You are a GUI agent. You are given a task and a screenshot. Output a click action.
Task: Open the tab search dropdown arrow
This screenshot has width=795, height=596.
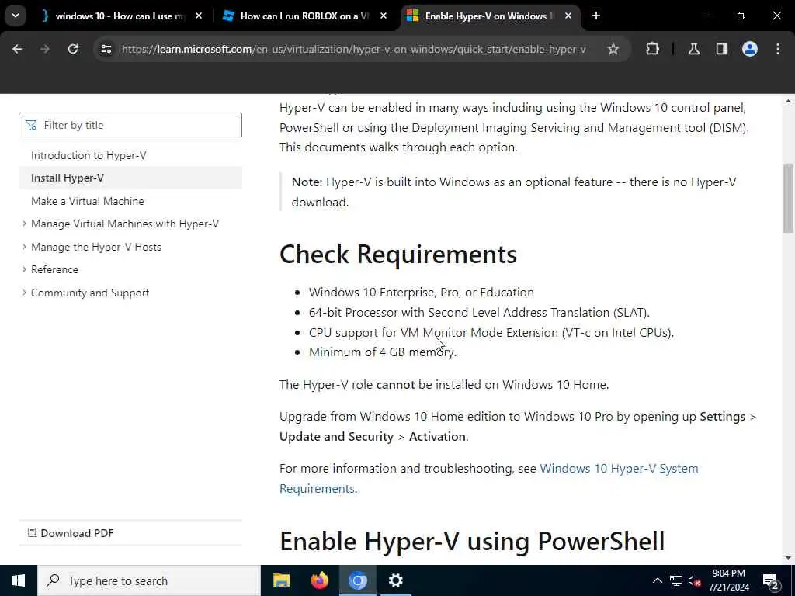[16, 16]
